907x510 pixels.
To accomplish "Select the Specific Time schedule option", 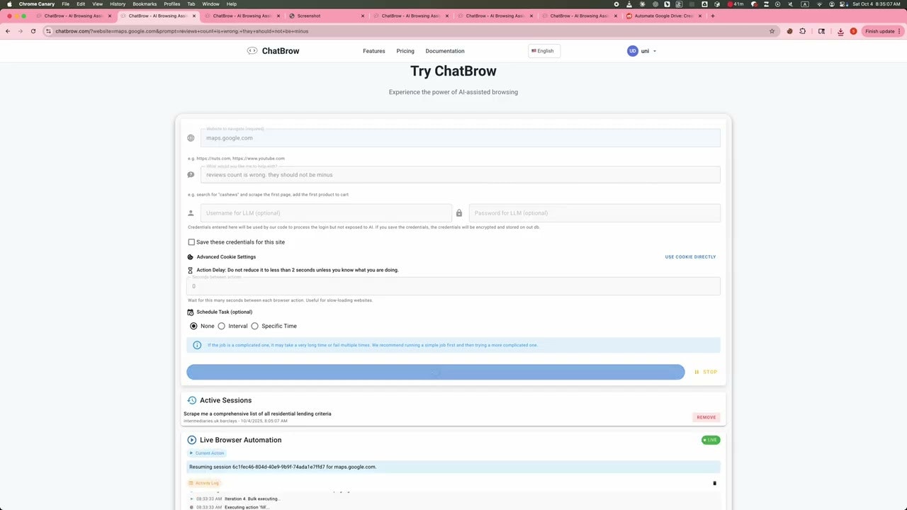I will pyautogui.click(x=255, y=326).
